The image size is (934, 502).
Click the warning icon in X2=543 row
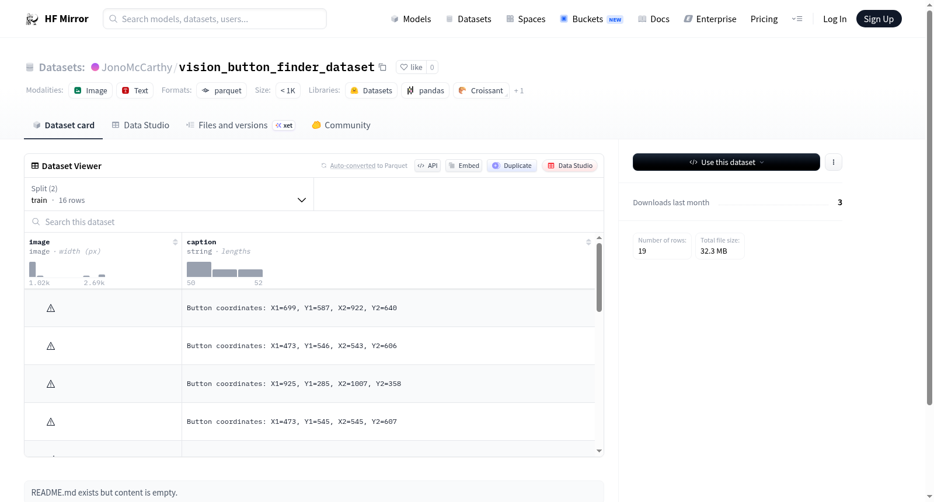click(51, 346)
